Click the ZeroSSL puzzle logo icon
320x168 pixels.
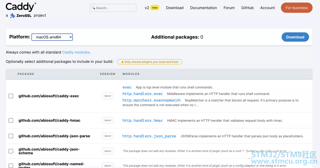(x=13, y=15)
